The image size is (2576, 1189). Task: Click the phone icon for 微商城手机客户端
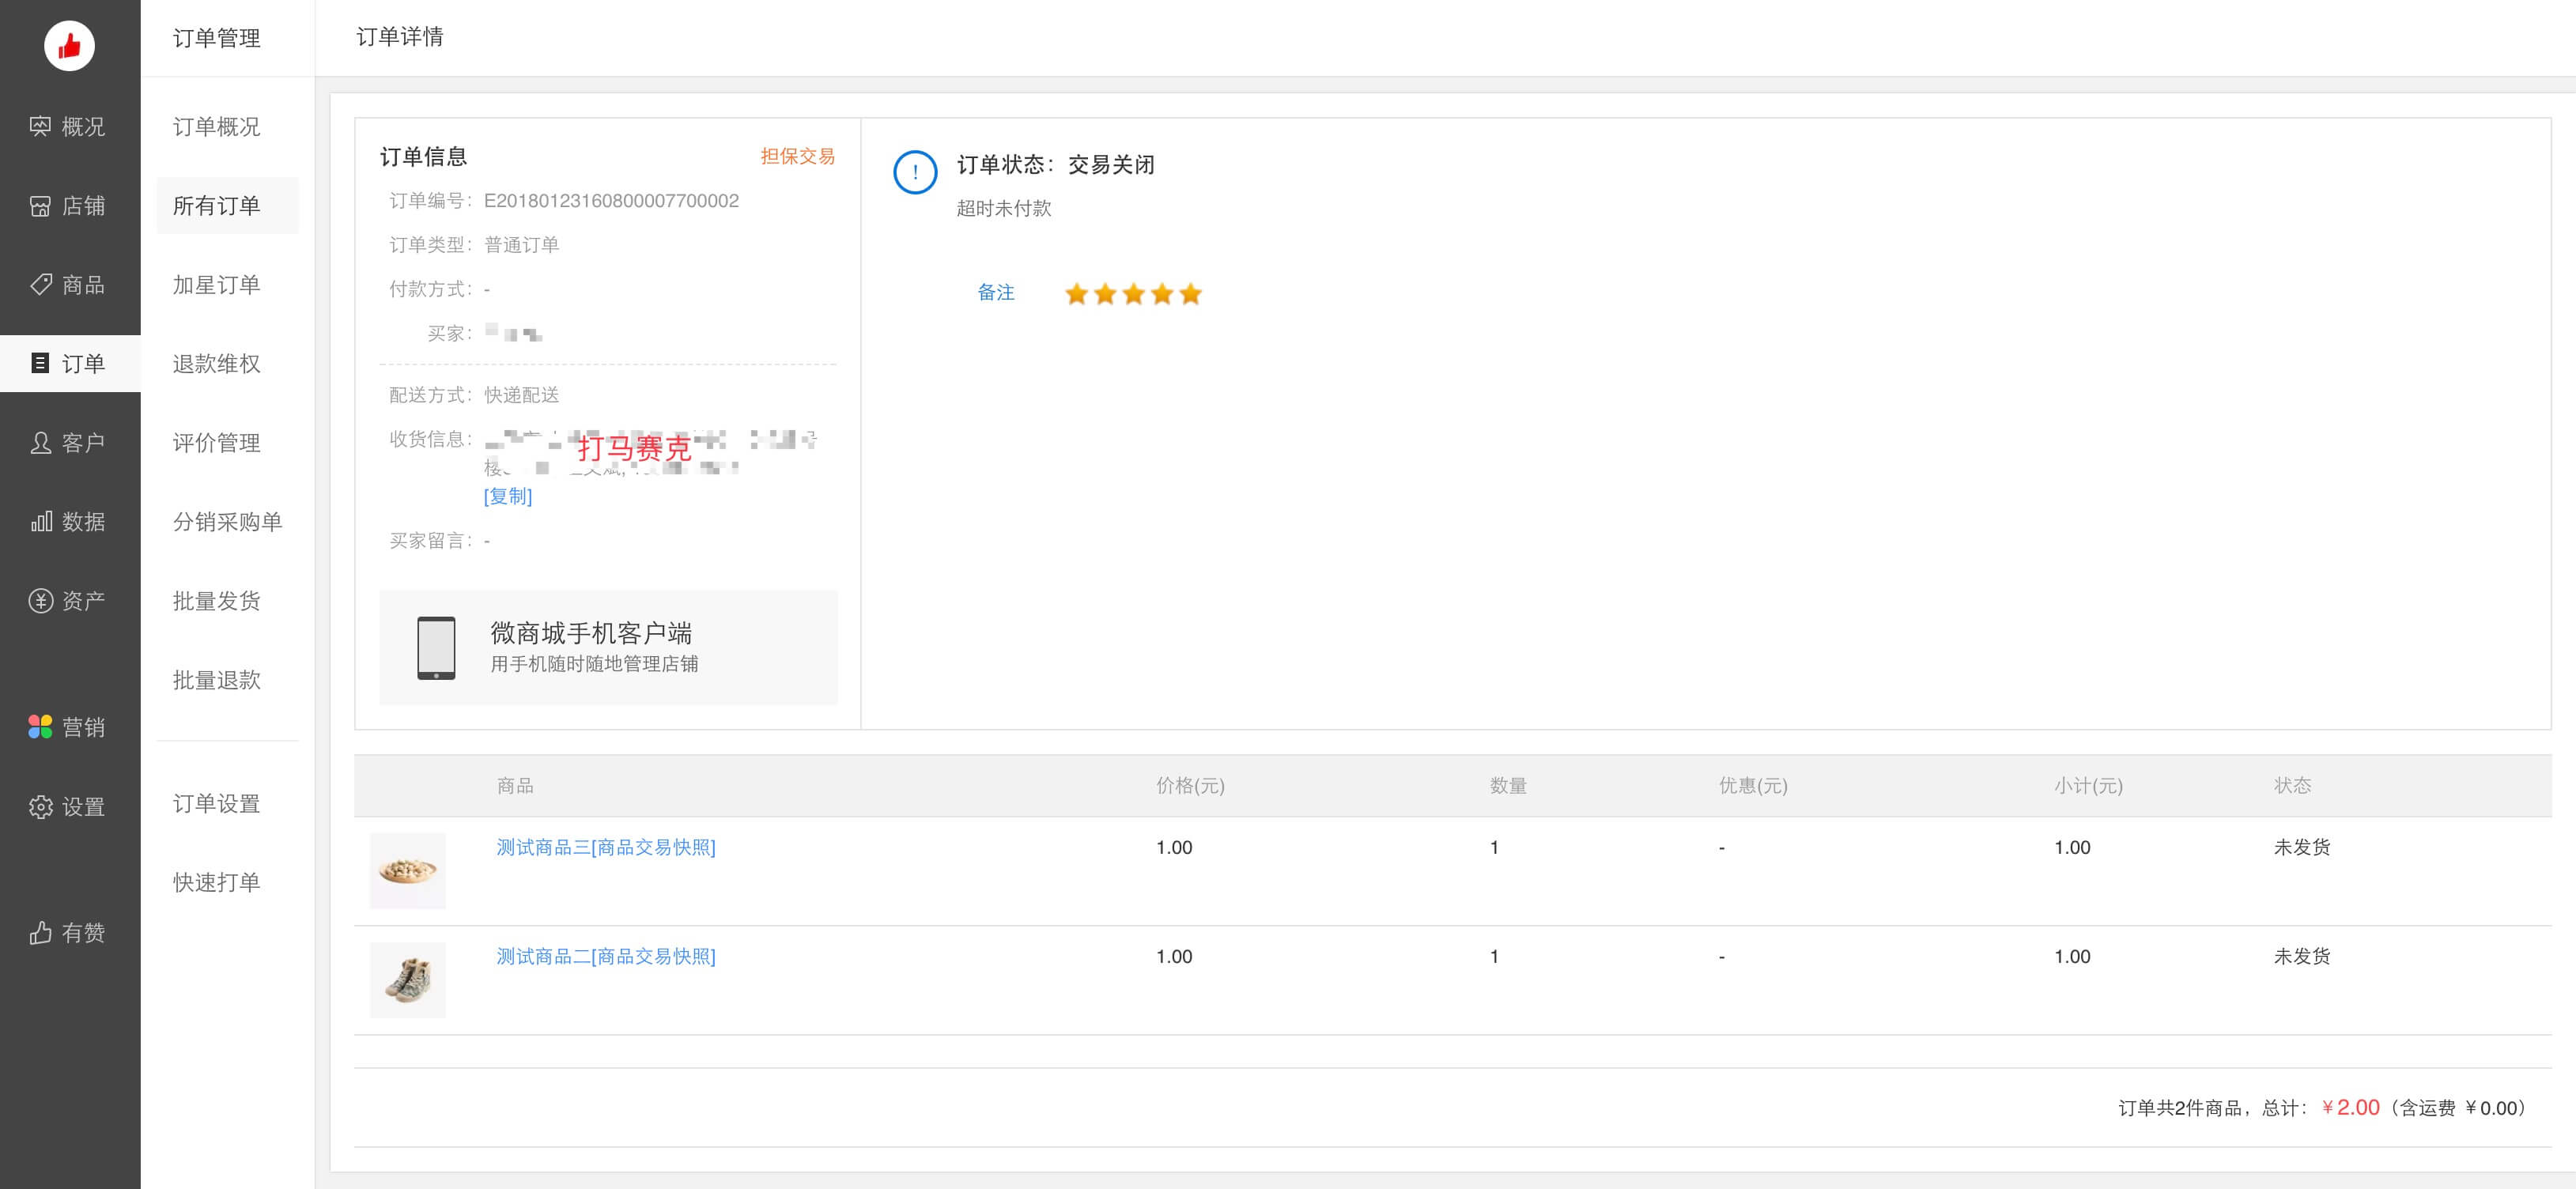pyautogui.click(x=436, y=648)
